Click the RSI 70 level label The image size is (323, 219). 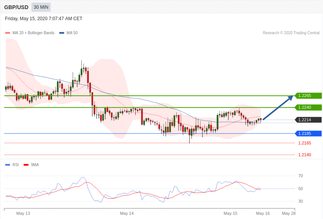pyautogui.click(x=301, y=176)
